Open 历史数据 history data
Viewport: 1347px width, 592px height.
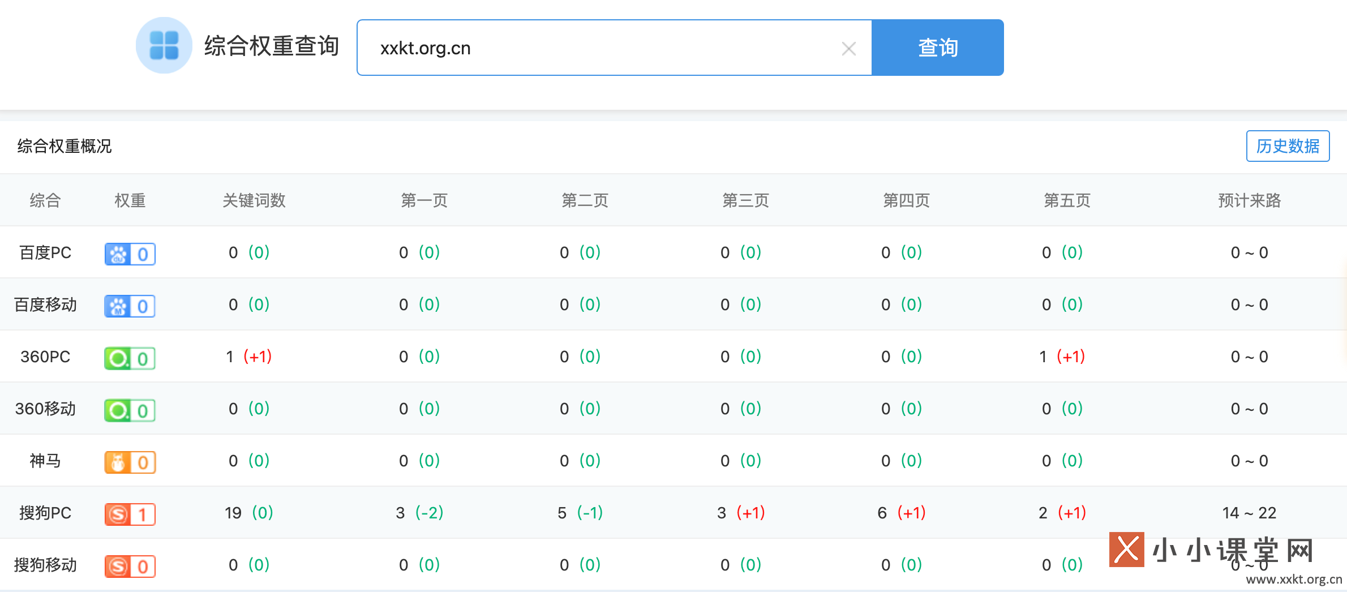[1288, 146]
